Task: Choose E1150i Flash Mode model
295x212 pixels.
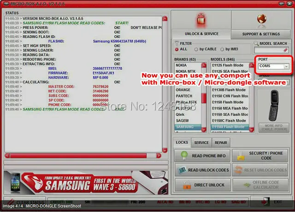Action: click(230, 127)
